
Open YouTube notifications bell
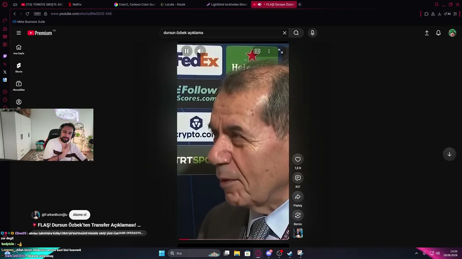(x=438, y=33)
